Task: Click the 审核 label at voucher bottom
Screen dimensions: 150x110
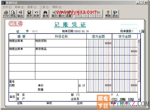Action: point(49,103)
